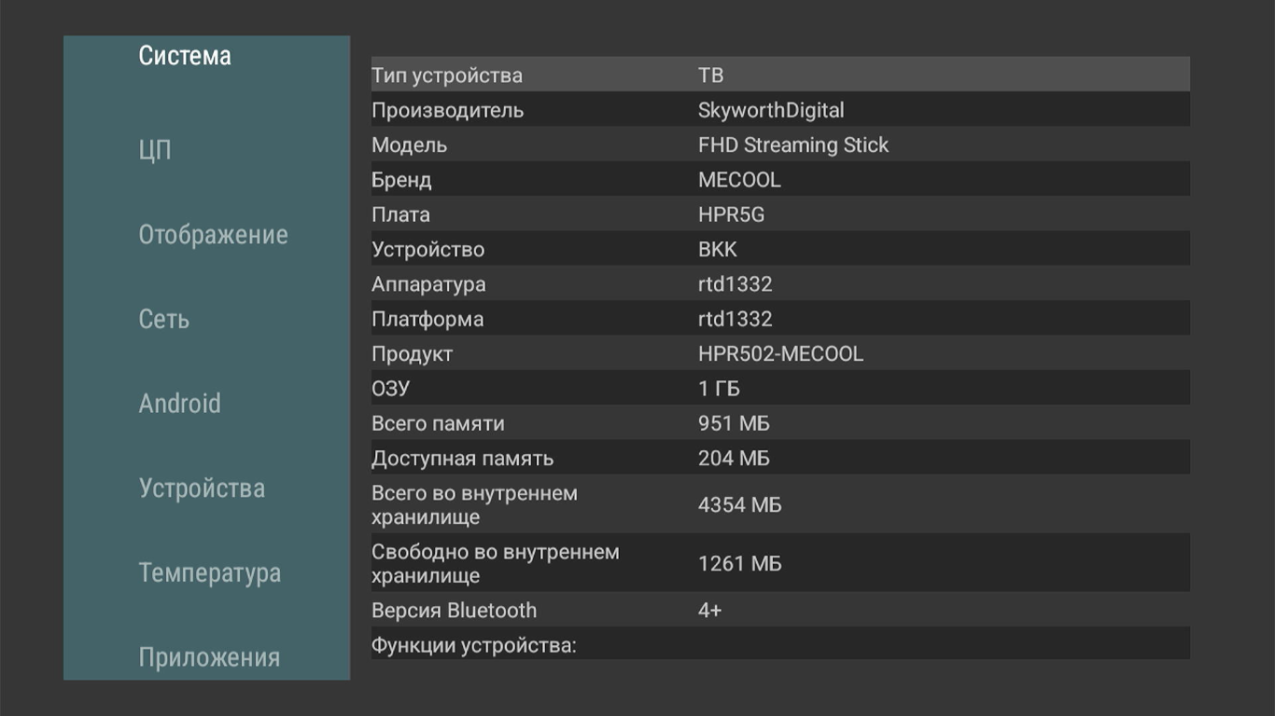Go to the Android section
Viewport: 1275px width, 716px height.
coord(180,404)
